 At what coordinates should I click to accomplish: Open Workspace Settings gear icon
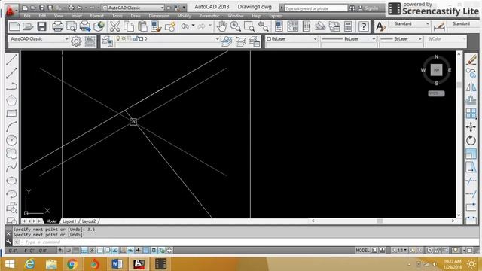76,41
